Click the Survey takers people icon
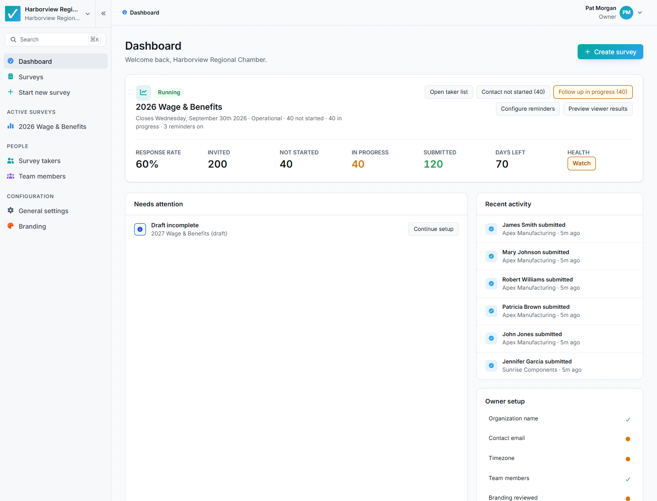Screen dimensions: 657x501 click(10, 160)
